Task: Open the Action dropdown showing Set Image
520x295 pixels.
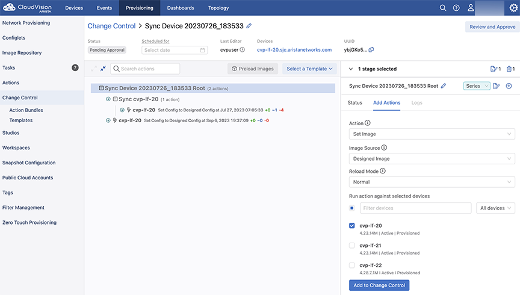Action: [432, 134]
